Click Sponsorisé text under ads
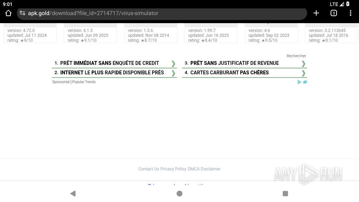Viewport: 359px width, 202px height. pyautogui.click(x=61, y=82)
